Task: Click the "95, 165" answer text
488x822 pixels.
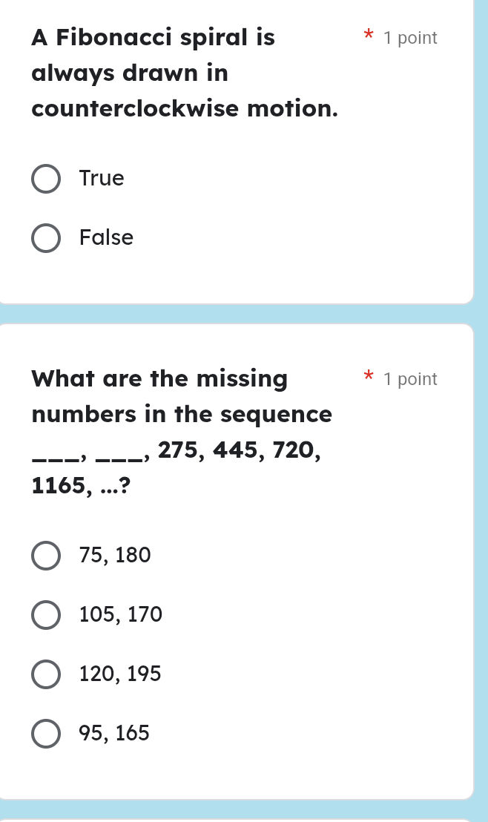Action: 114,734
